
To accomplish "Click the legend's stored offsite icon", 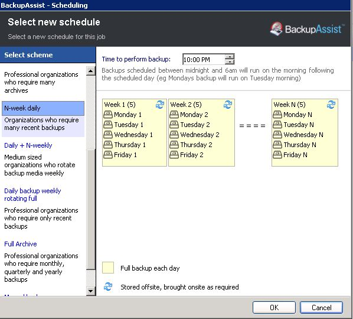I will click(x=108, y=287).
